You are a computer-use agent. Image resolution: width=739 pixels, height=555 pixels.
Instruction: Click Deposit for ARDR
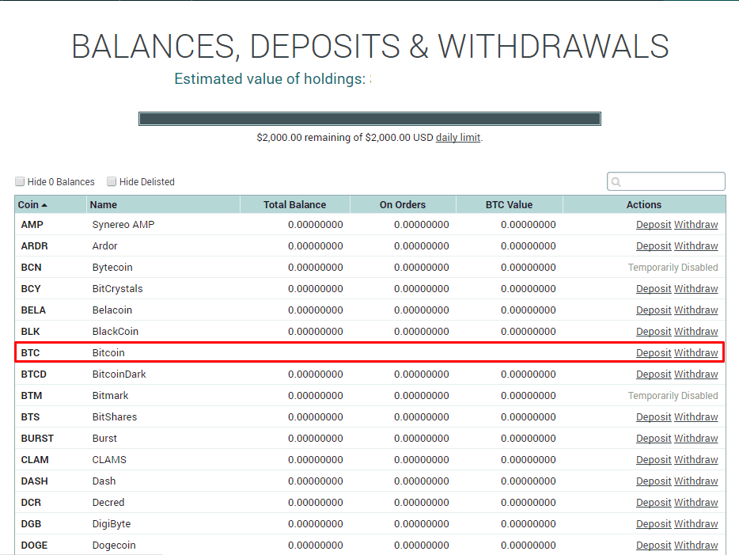click(x=654, y=245)
